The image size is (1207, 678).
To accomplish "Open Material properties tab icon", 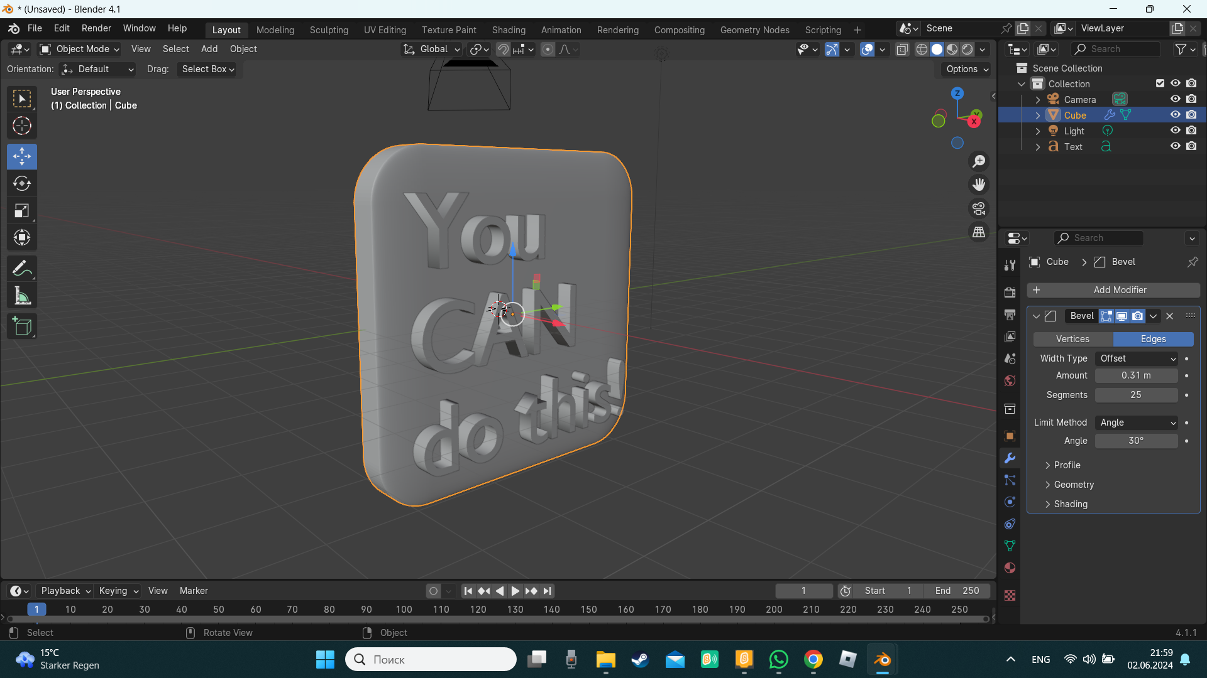I will click(x=1010, y=568).
